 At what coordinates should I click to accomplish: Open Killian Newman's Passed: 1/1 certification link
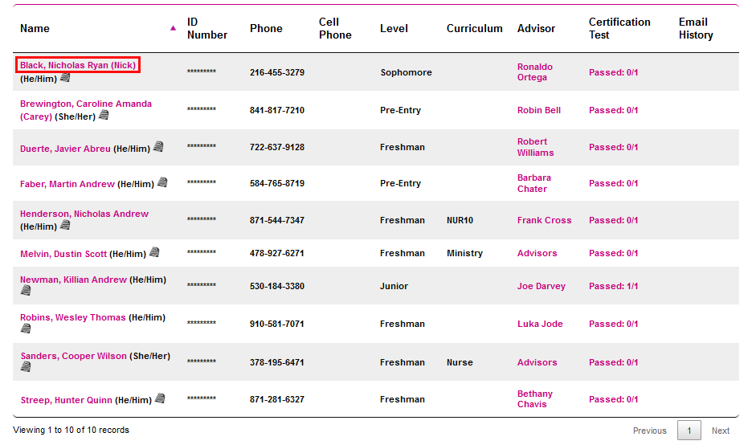(613, 286)
